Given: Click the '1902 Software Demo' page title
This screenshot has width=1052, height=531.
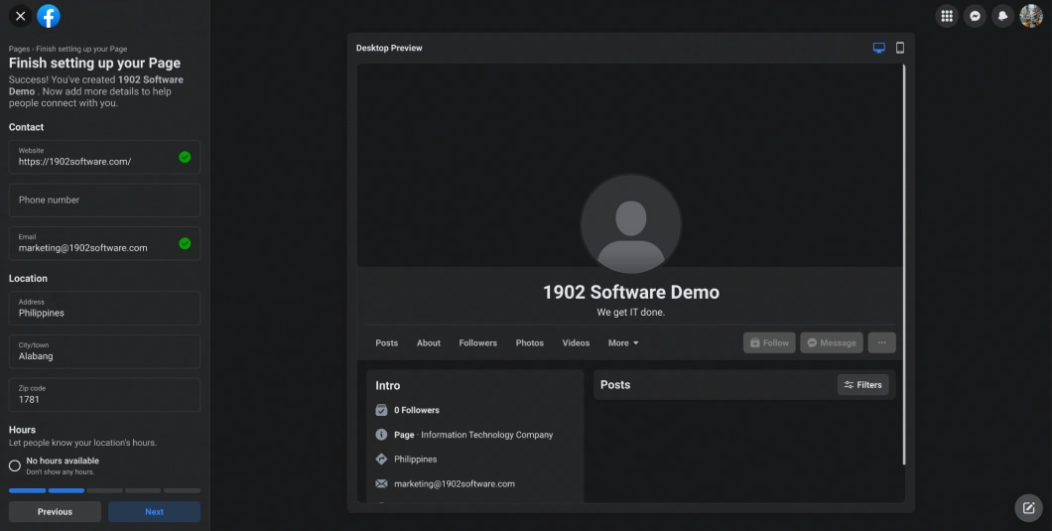Looking at the screenshot, I should pos(630,292).
